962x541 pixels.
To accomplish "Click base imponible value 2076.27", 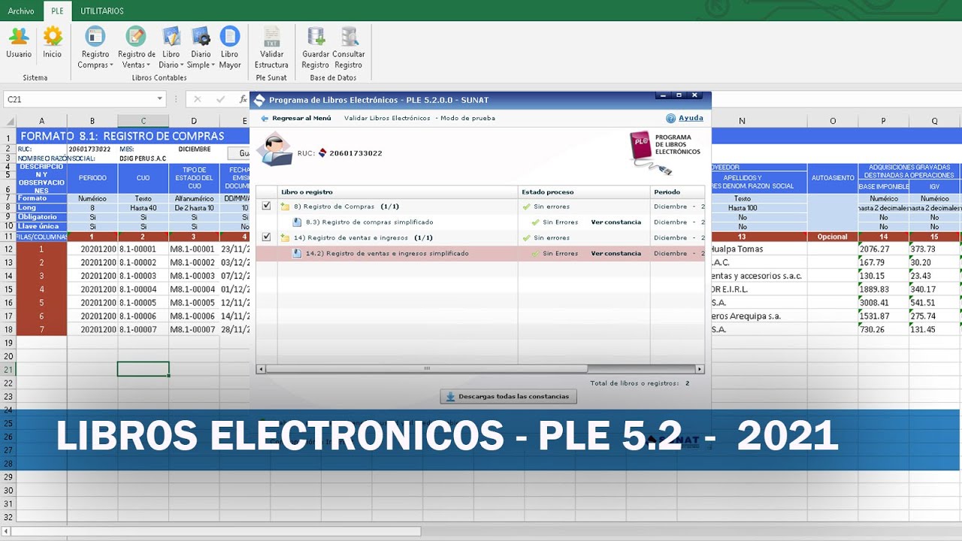I will [x=884, y=249].
